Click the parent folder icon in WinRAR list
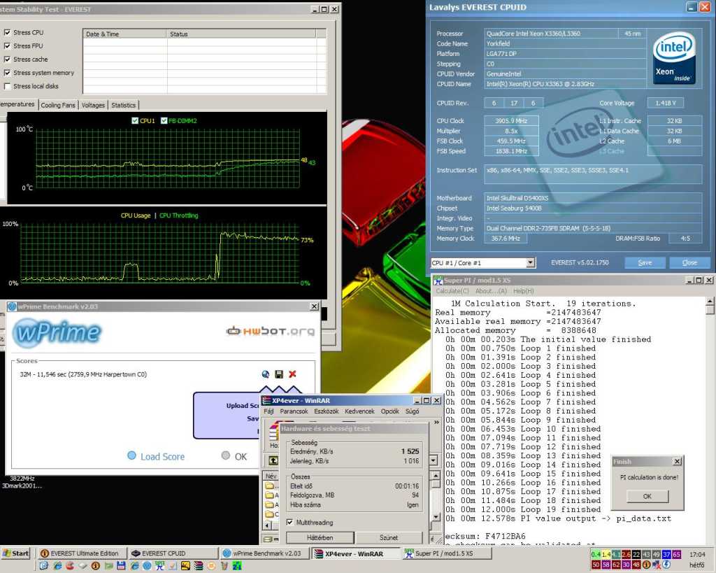The image size is (716, 573). (269, 486)
